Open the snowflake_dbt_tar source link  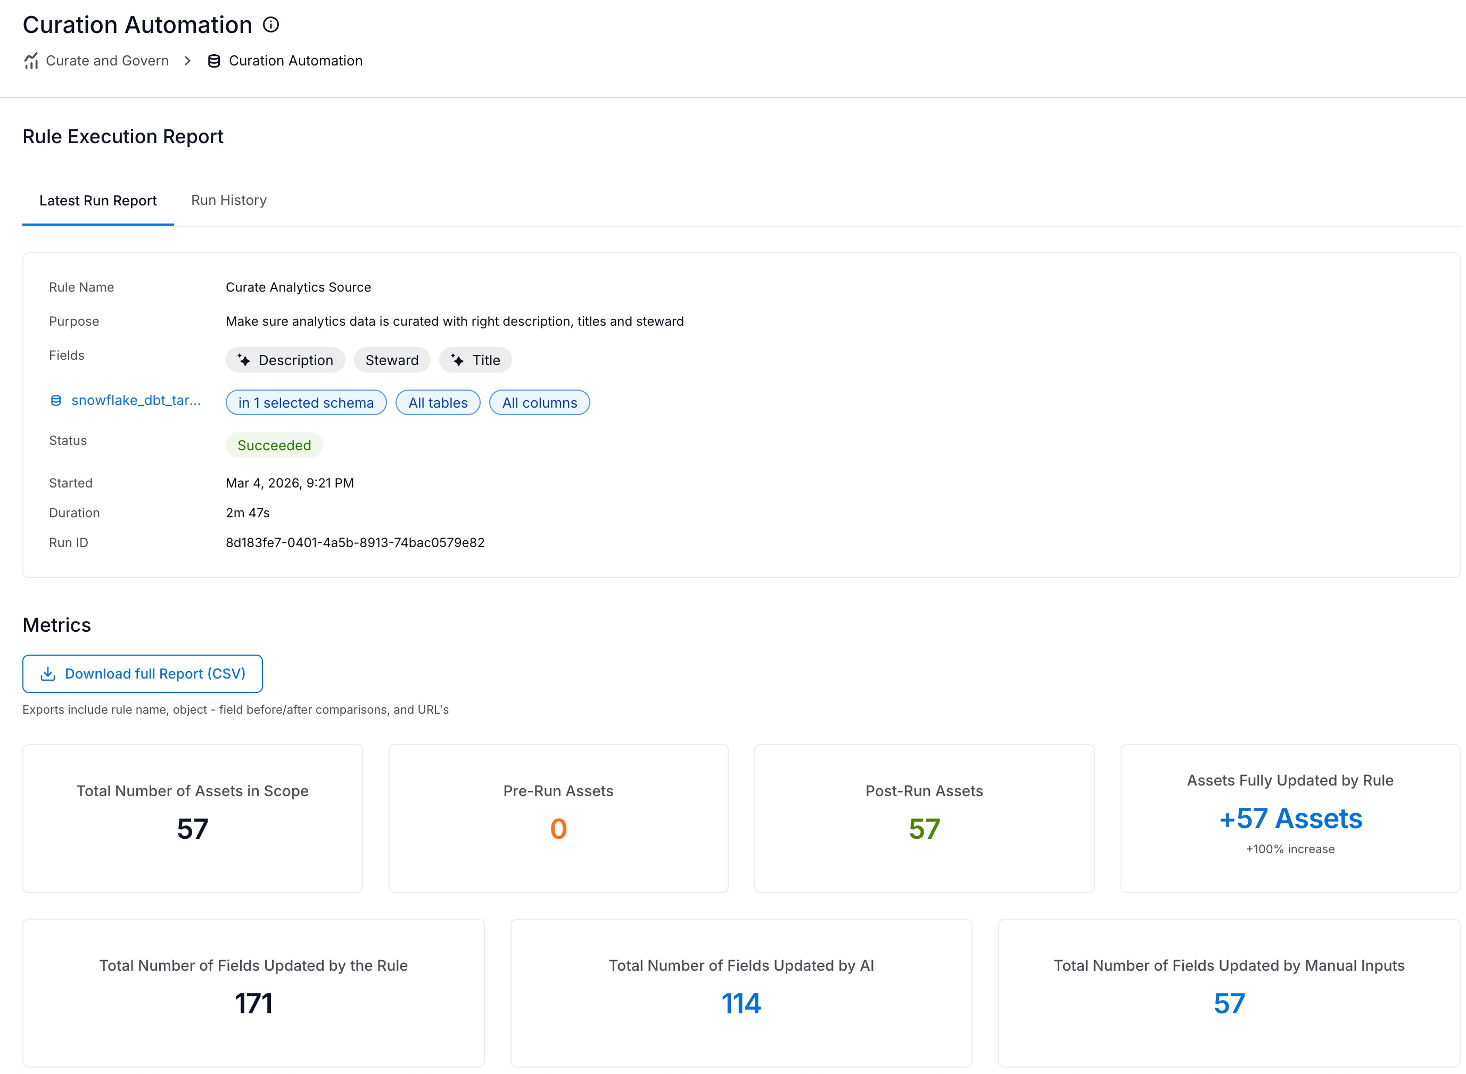(x=136, y=400)
